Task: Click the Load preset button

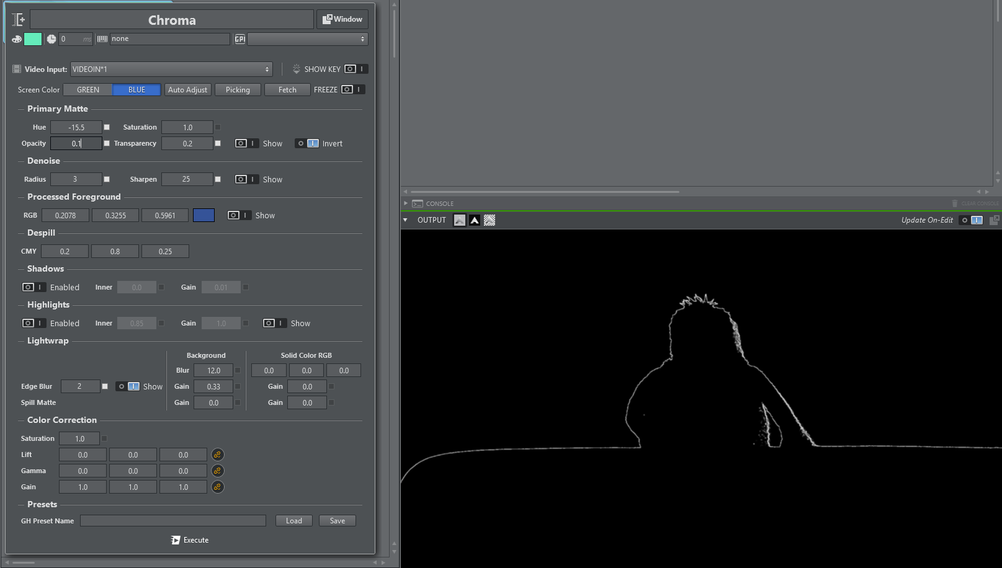Action: pyautogui.click(x=294, y=521)
